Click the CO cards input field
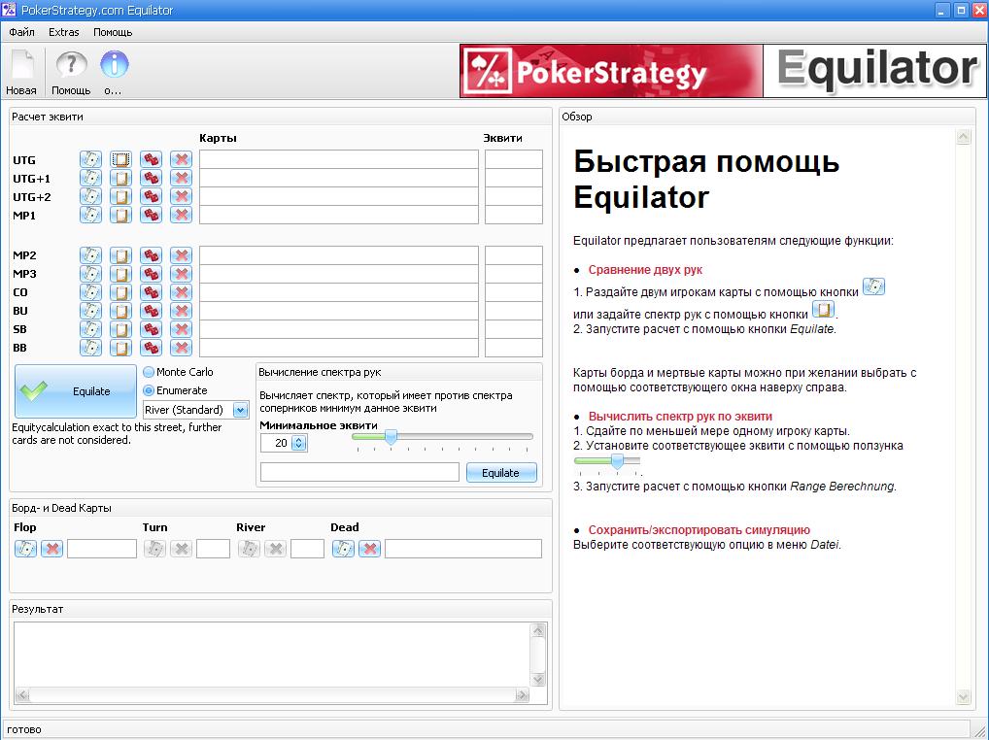Viewport: 989px width, 740px height. (x=339, y=292)
